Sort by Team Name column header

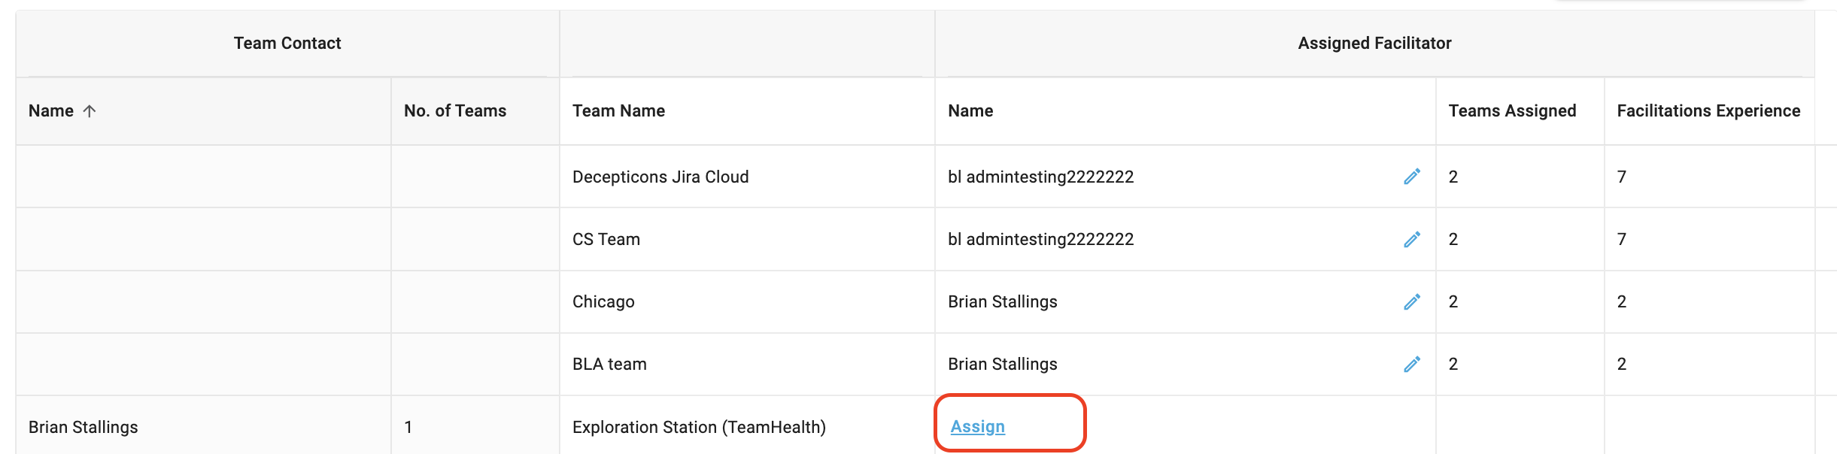point(618,110)
